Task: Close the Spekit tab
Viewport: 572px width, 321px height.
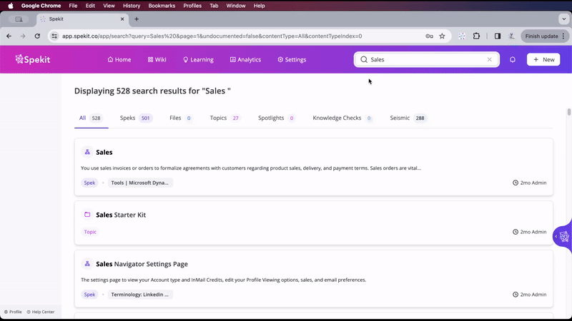Action: click(x=122, y=19)
